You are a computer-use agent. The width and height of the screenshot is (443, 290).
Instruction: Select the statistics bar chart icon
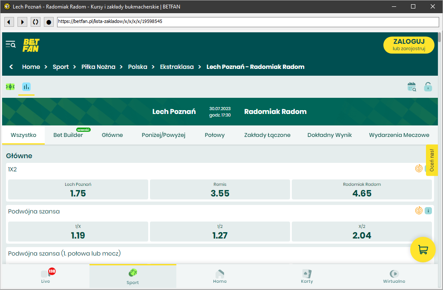pos(26,87)
